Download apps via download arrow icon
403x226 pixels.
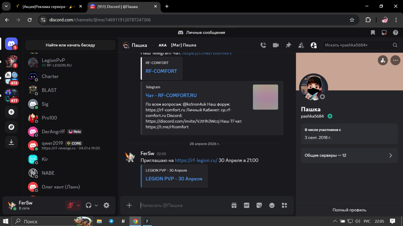pyautogui.click(x=11, y=142)
